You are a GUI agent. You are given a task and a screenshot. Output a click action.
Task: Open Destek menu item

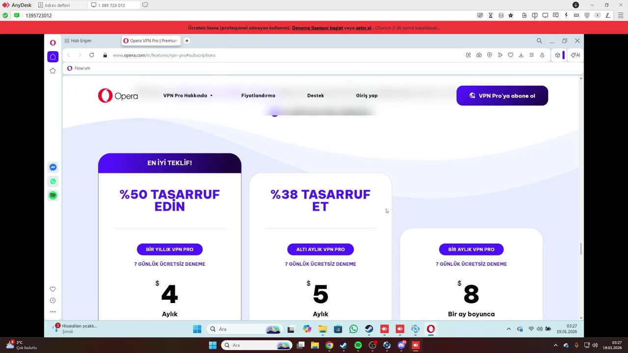(315, 96)
